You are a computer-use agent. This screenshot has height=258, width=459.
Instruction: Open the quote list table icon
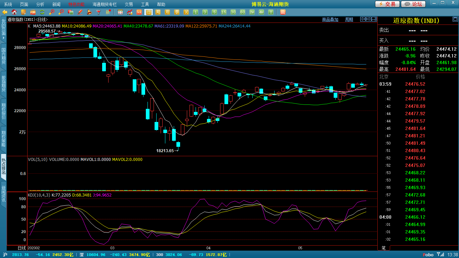click(120, 12)
